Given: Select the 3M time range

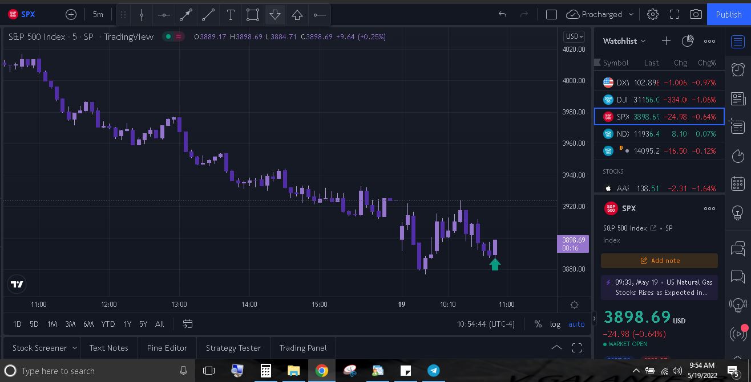Looking at the screenshot, I should click(70, 324).
